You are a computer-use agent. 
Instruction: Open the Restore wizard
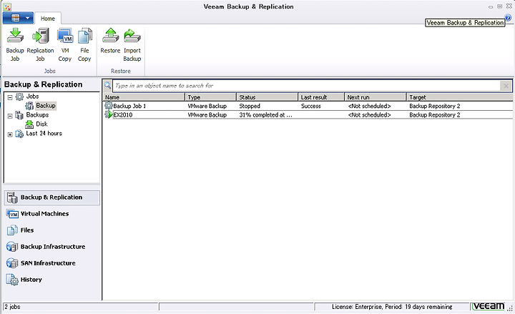(110, 41)
